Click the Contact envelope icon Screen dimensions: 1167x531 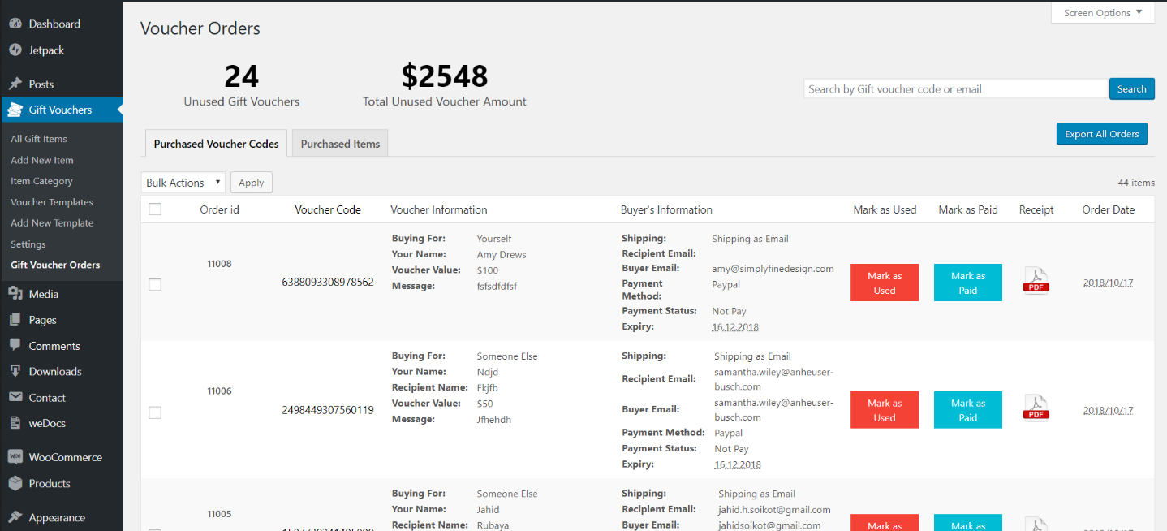click(15, 398)
